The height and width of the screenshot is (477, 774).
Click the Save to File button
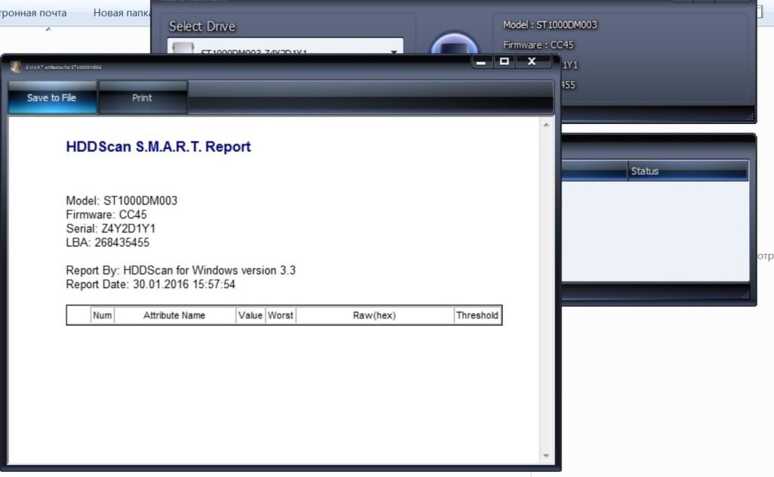click(51, 98)
